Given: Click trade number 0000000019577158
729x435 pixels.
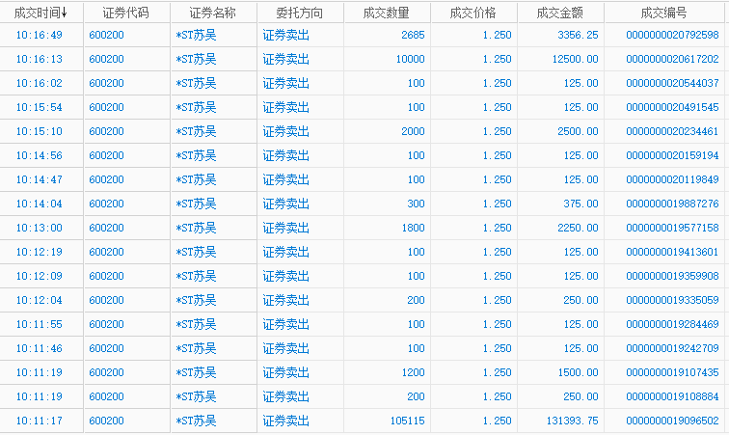Looking at the screenshot, I should [x=672, y=228].
